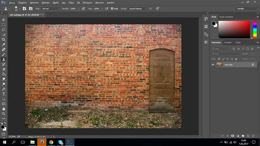The height and width of the screenshot is (146, 260).
Task: Select the Lasso tool
Action: (x=4, y=30)
